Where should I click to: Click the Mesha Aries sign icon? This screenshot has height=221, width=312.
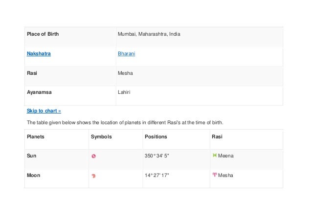point(214,175)
